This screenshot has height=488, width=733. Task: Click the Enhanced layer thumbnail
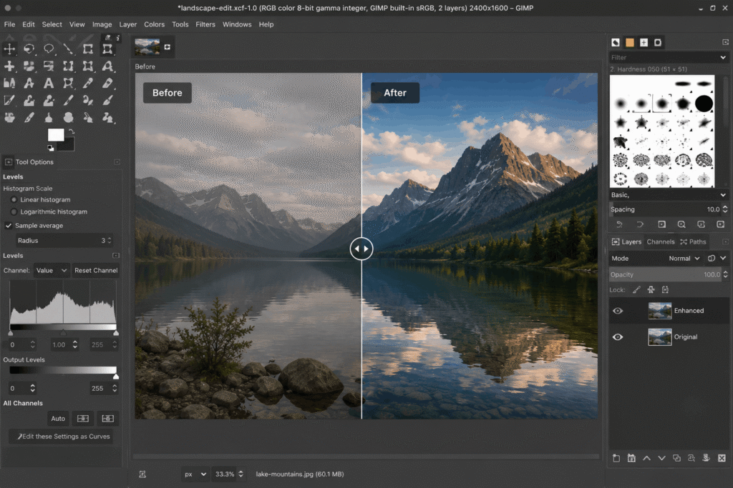[x=659, y=311]
